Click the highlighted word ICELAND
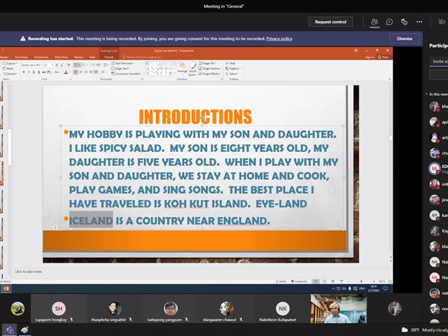448x336 pixels. tap(91, 220)
